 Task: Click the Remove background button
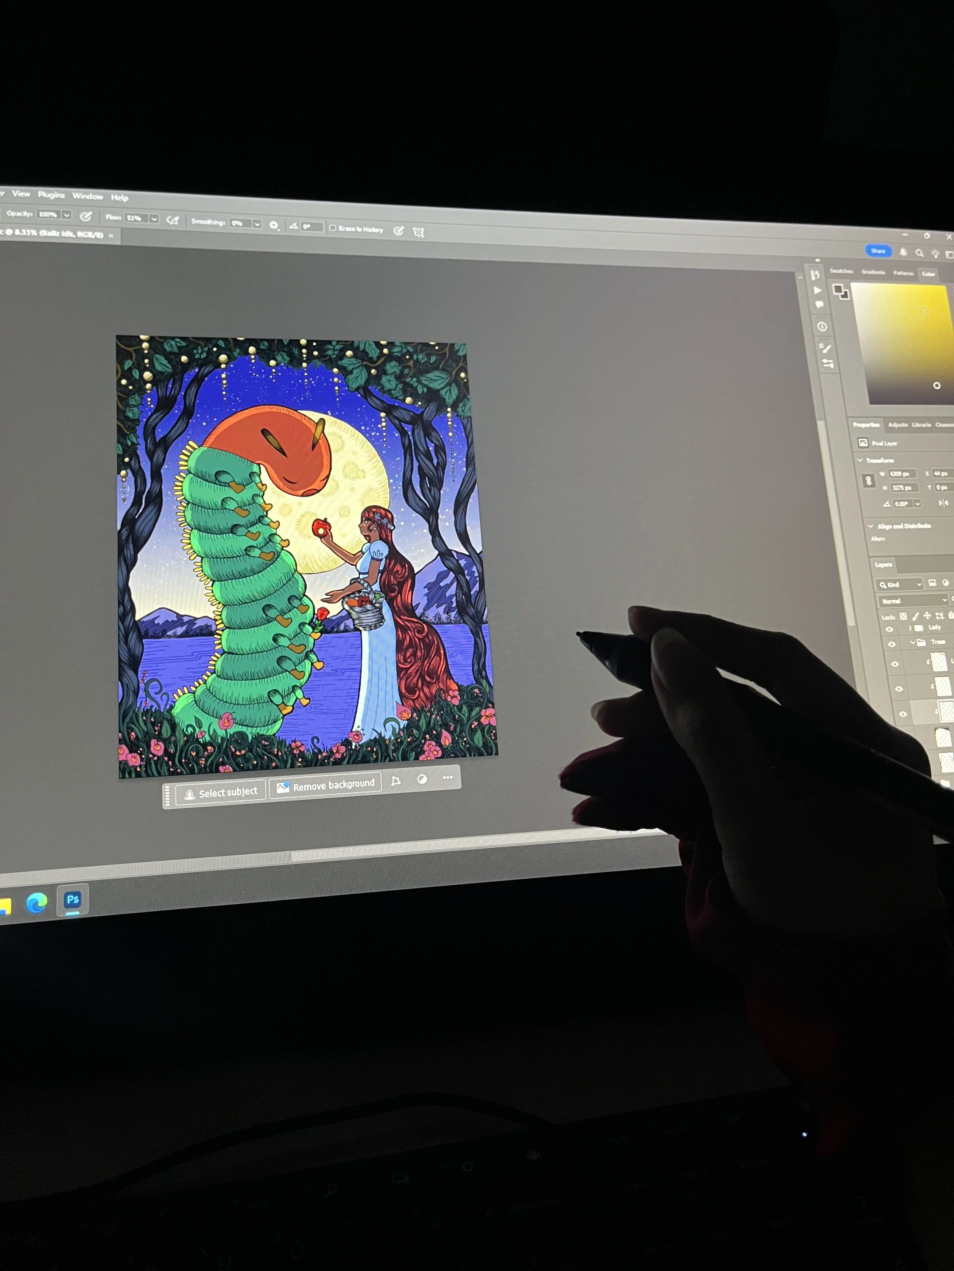326,786
